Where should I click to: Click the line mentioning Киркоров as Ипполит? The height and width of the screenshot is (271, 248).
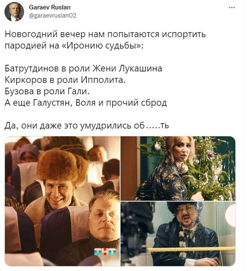tap(65, 80)
